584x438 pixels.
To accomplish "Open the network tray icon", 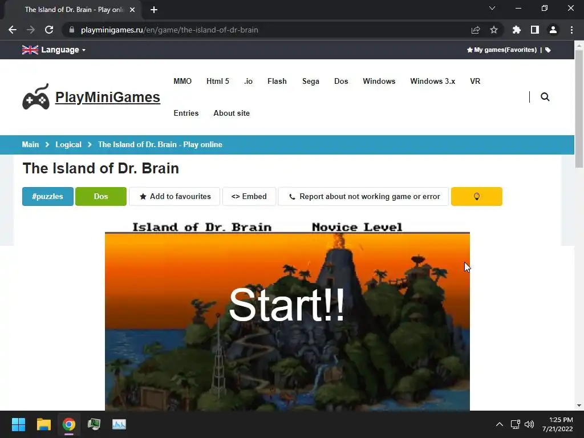I will pyautogui.click(x=516, y=424).
